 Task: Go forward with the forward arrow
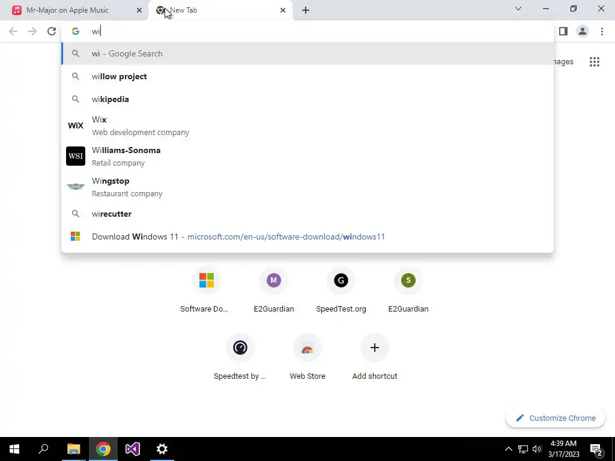pos(32,31)
